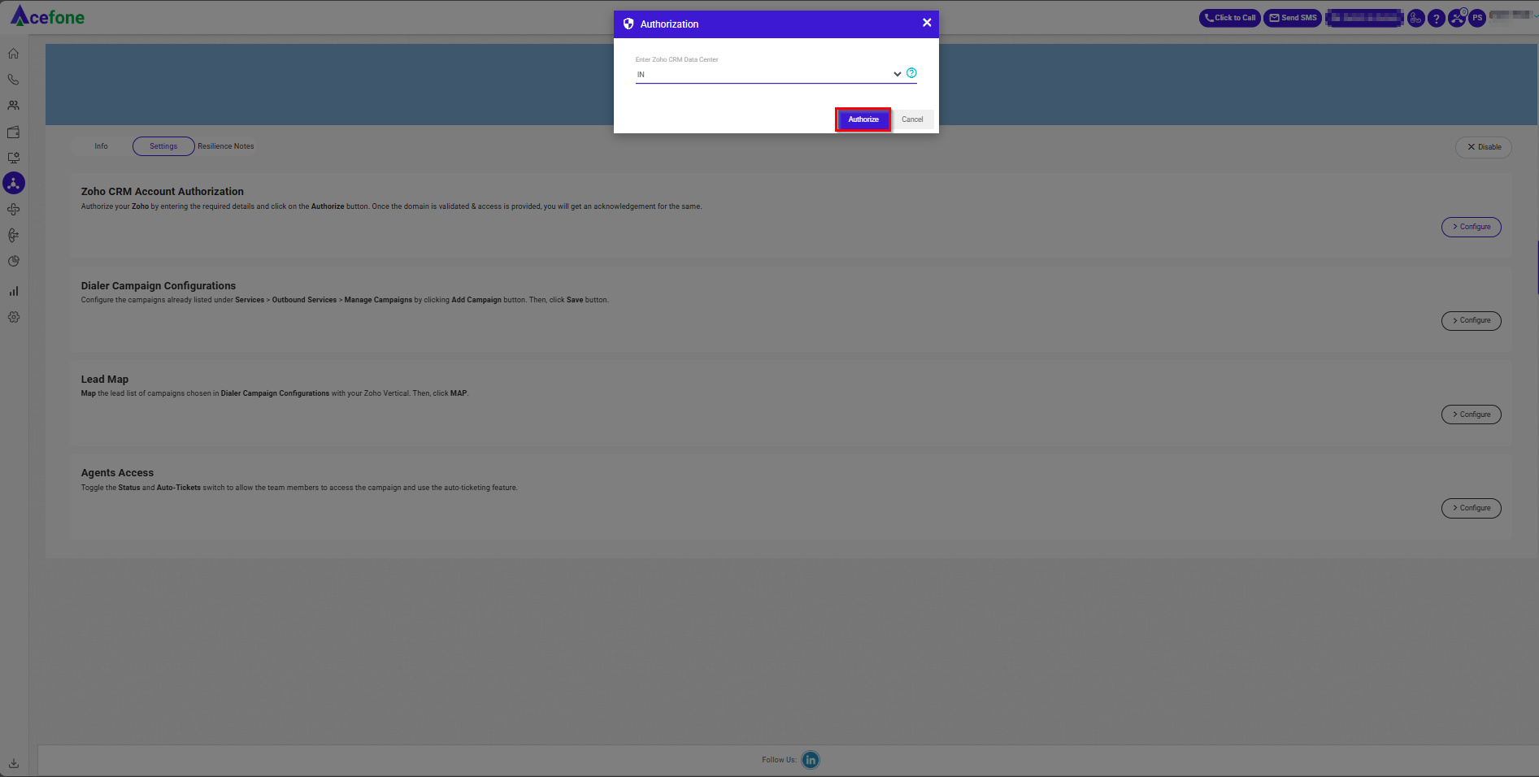Click the data center help info icon
Screen dimensions: 1539x777
pyautogui.click(x=911, y=73)
